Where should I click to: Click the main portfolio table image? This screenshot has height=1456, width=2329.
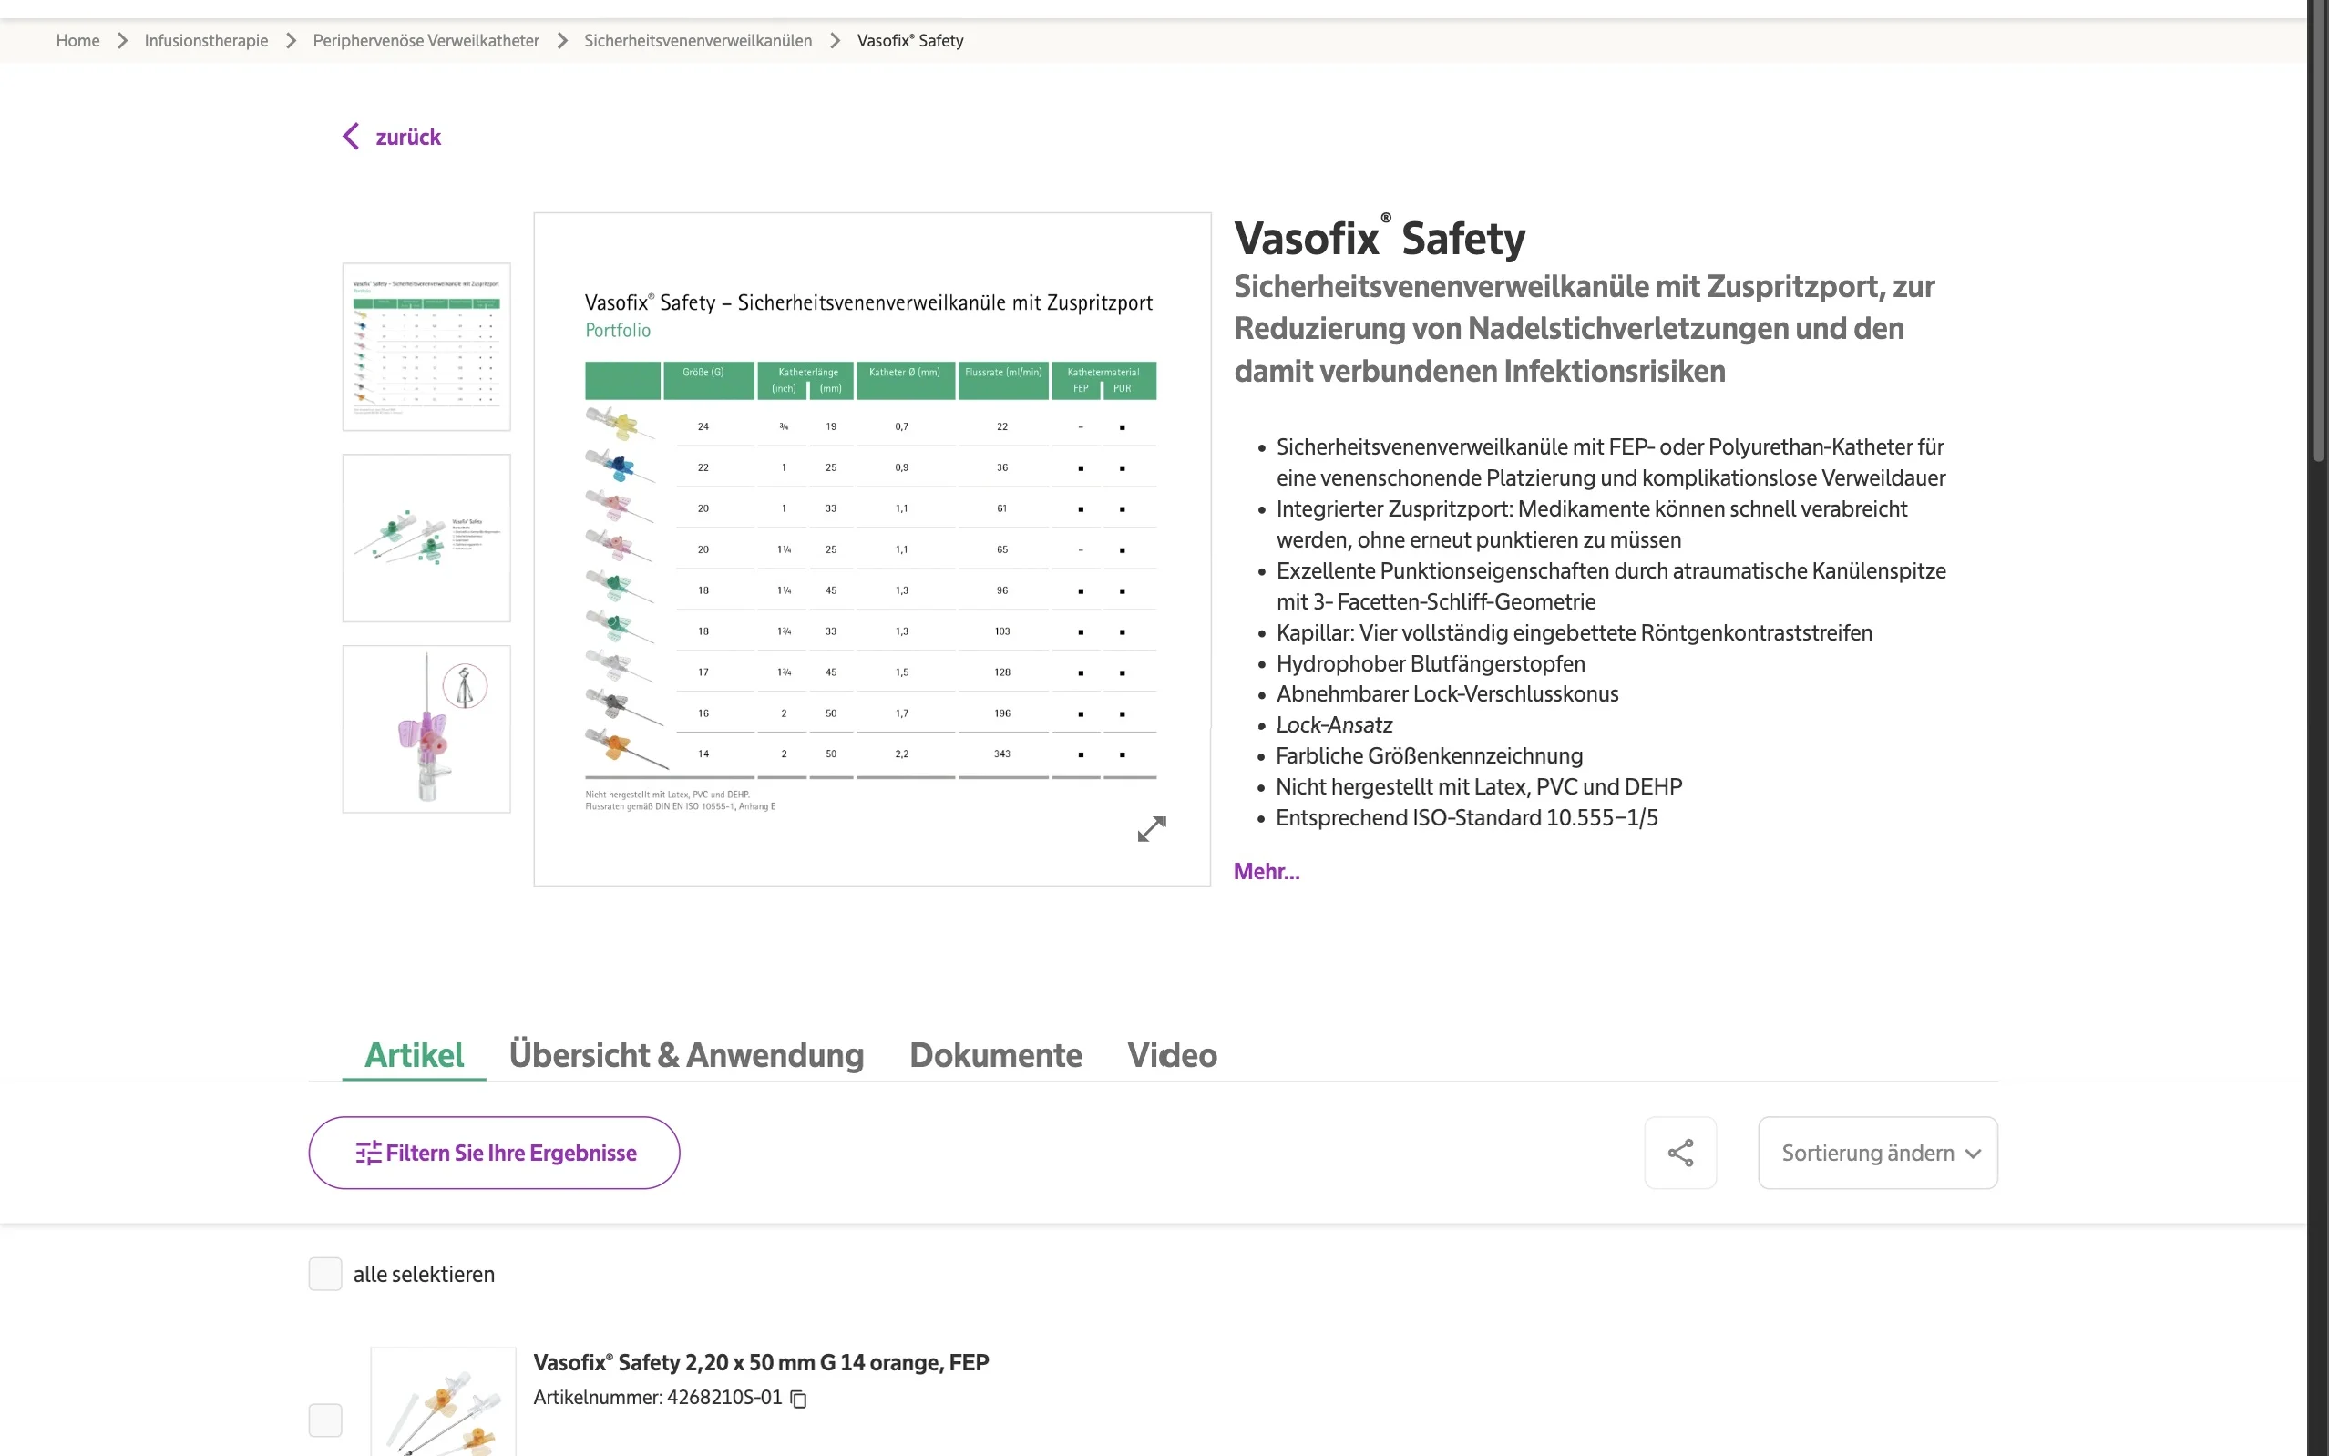(871, 549)
